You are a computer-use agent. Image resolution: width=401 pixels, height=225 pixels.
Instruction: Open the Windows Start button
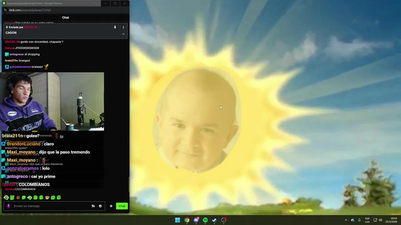click(178, 220)
